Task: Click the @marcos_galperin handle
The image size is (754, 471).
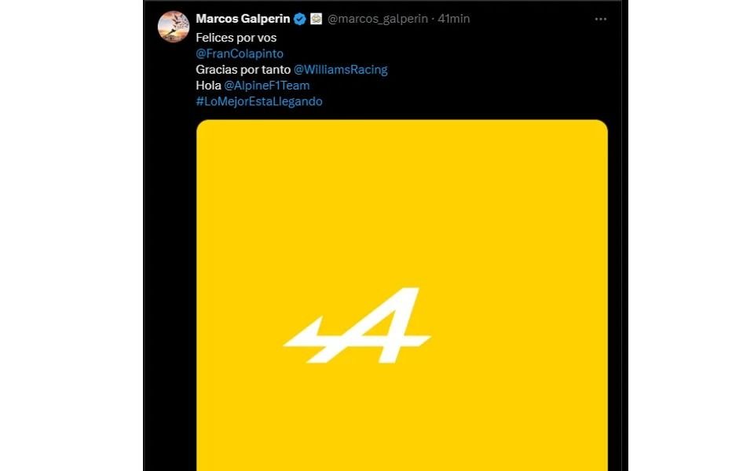Action: coord(378,19)
